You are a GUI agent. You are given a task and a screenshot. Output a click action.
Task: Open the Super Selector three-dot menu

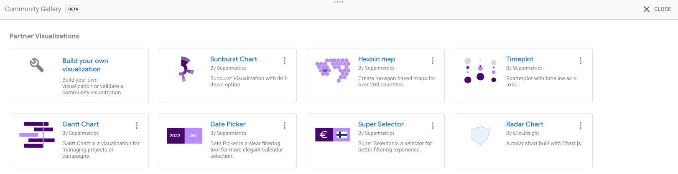(x=433, y=126)
